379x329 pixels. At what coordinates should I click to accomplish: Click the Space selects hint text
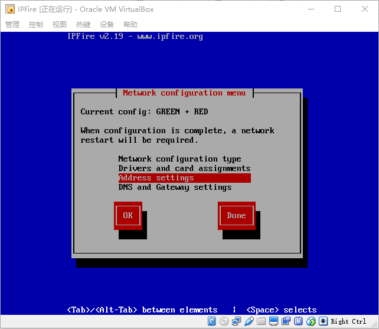click(x=282, y=310)
